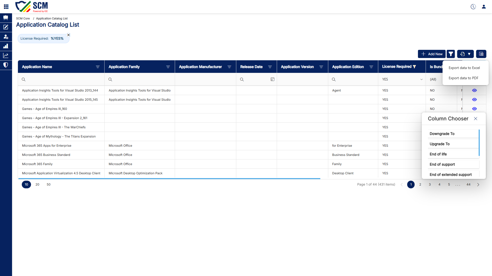Select Upgrade To in Column Chooser
This screenshot has width=492, height=276.
pos(453,144)
